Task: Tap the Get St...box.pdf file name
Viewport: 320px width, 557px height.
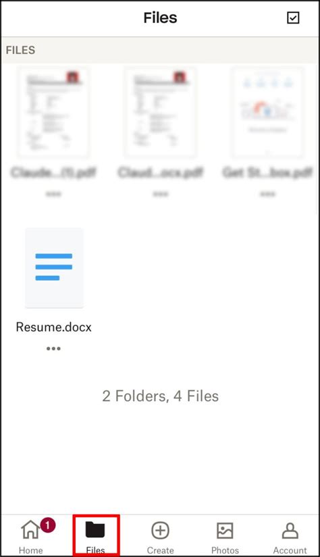Action: tap(268, 173)
